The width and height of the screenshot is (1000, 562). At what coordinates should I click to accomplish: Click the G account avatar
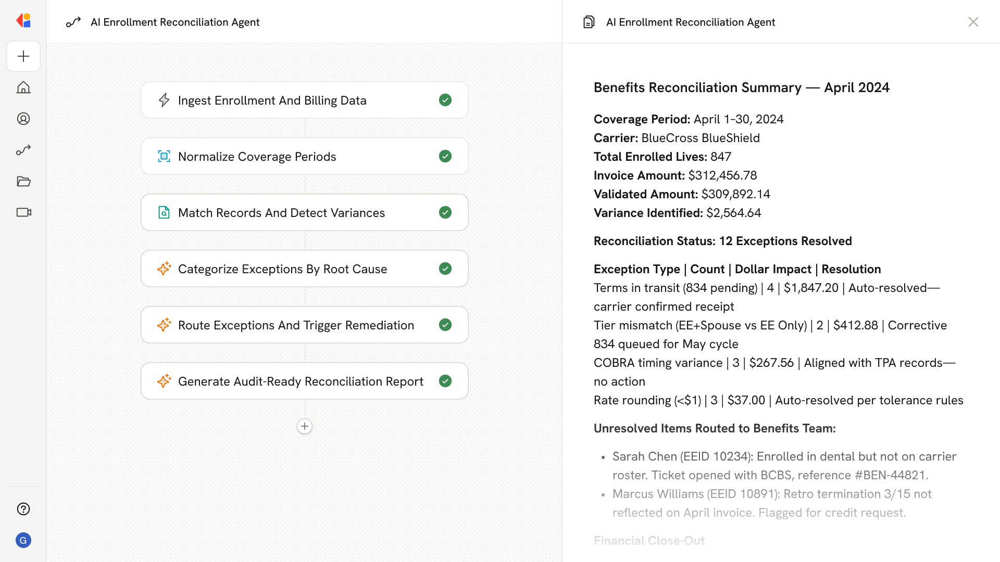point(23,540)
